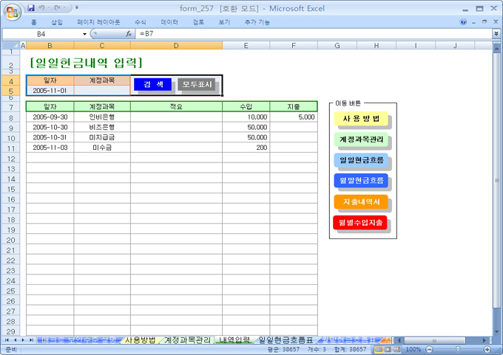
Task: Open the Name Box dropdown arrow
Action: [84, 34]
